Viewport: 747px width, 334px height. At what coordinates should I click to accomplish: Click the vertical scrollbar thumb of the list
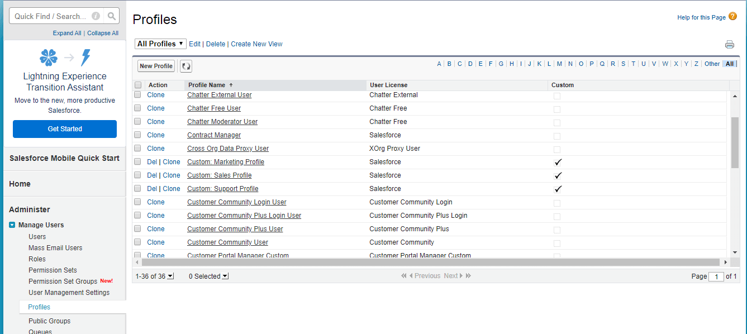[735, 142]
